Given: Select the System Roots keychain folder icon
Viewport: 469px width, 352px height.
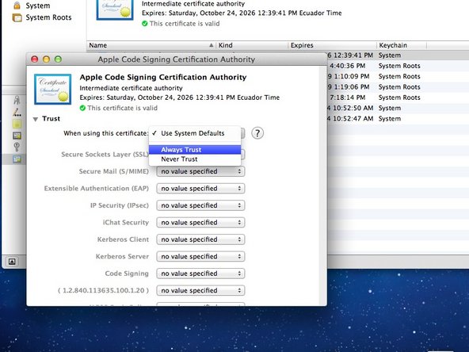Looking at the screenshot, I should click(17, 17).
